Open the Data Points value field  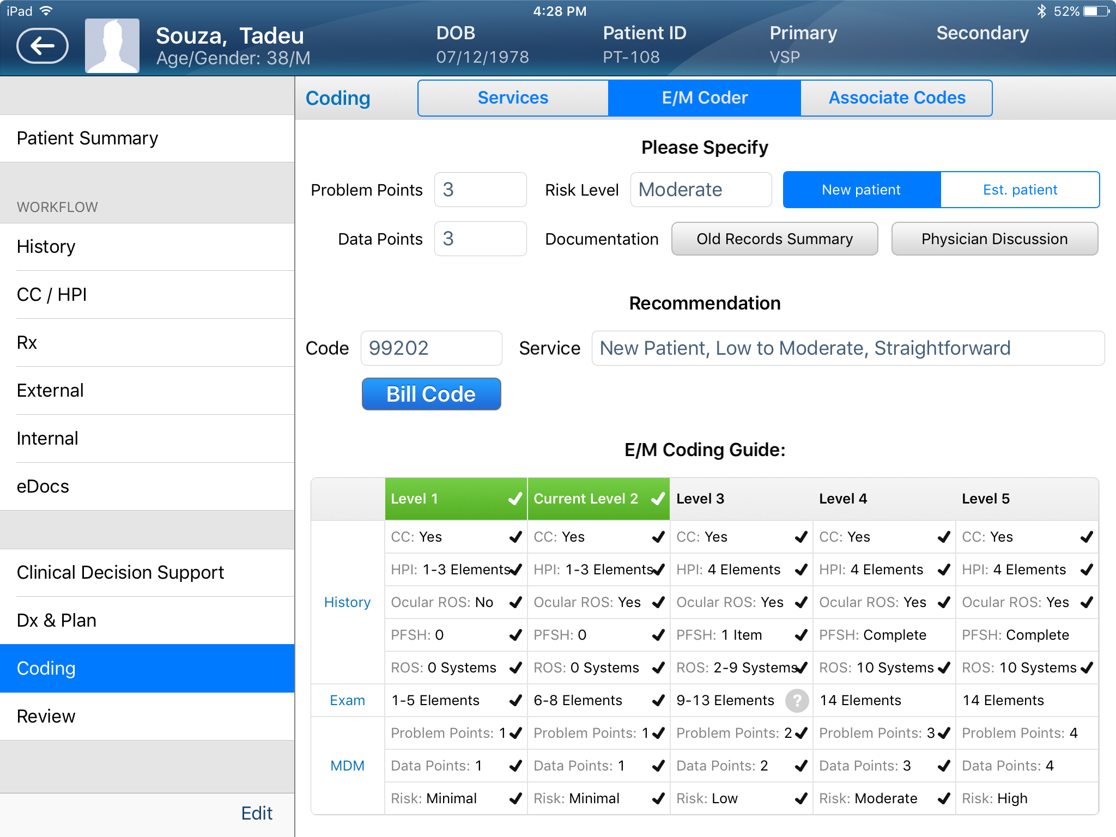(x=480, y=239)
